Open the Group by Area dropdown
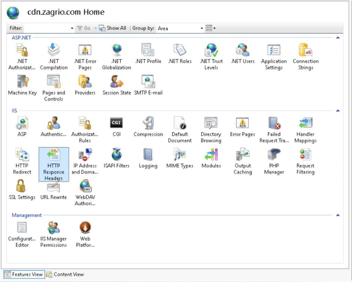 pyautogui.click(x=201, y=28)
